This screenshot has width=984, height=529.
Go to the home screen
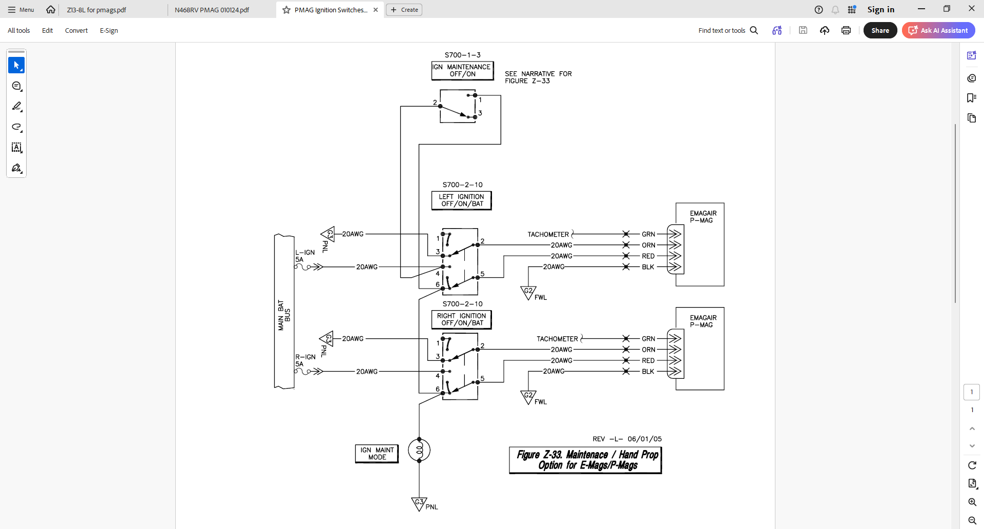(x=51, y=10)
